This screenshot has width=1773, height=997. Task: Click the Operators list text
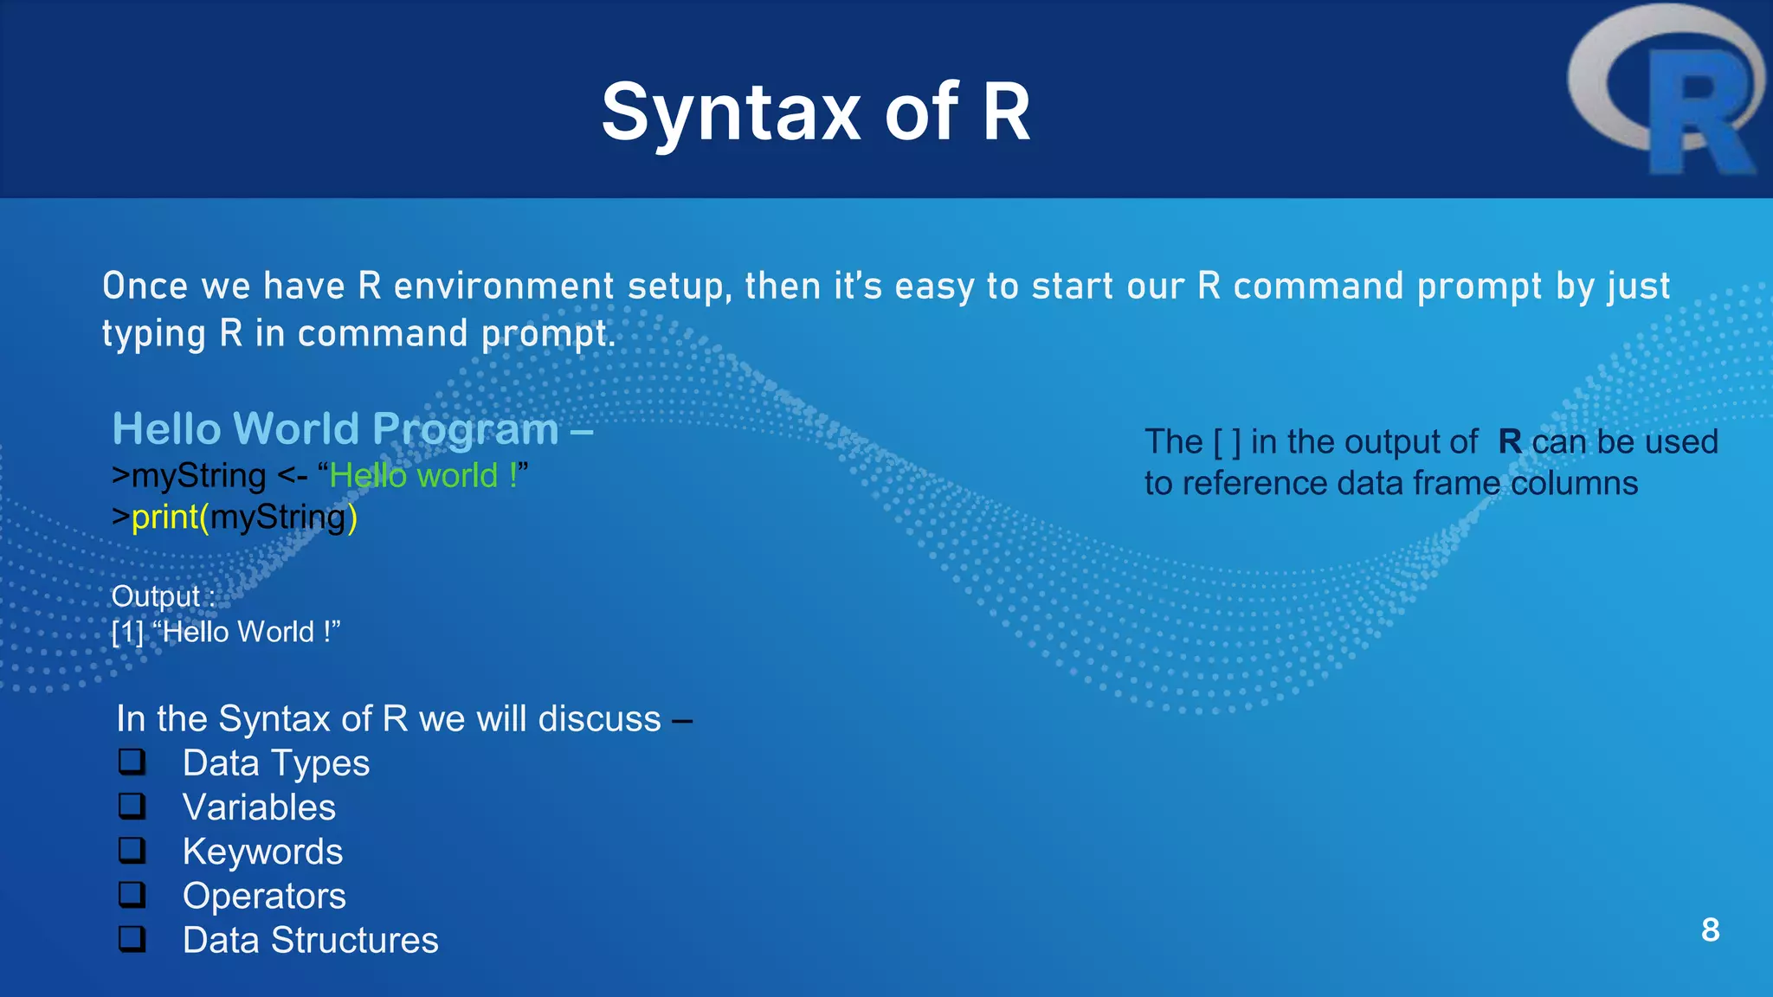point(264,897)
